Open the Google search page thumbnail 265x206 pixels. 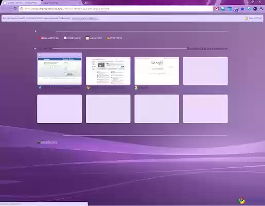pyautogui.click(x=157, y=71)
